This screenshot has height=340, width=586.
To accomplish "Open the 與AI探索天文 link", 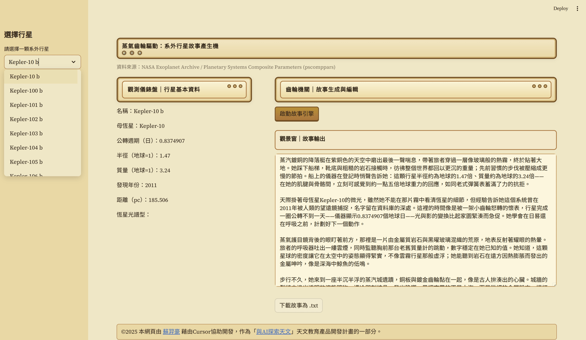I will (x=273, y=331).
